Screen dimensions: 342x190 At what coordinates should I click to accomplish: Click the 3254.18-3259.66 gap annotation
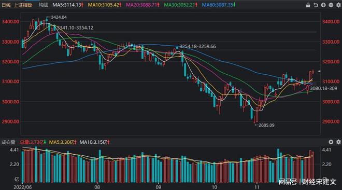[x=197, y=47]
